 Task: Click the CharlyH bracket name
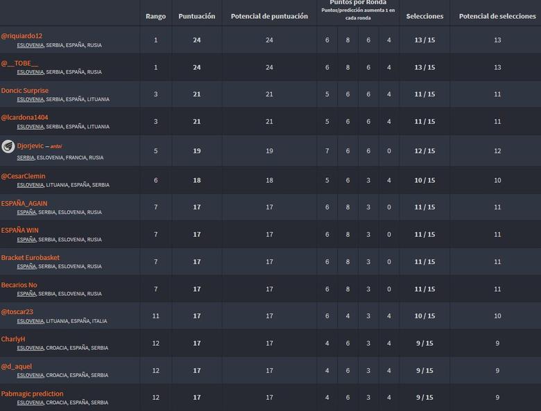(13, 339)
